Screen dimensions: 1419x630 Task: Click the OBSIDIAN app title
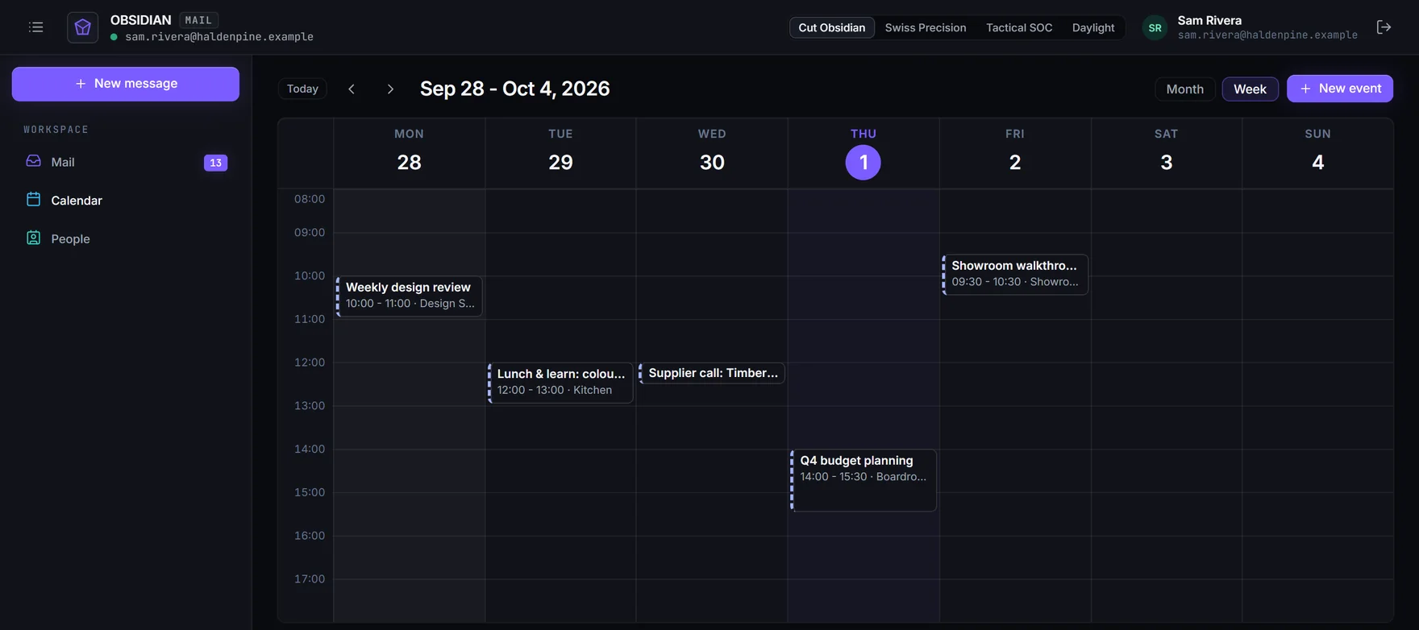click(x=140, y=20)
